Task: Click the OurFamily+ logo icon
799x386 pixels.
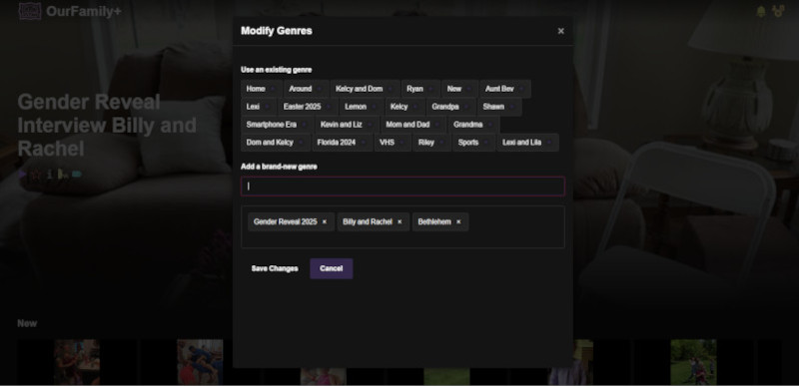Action: point(30,11)
